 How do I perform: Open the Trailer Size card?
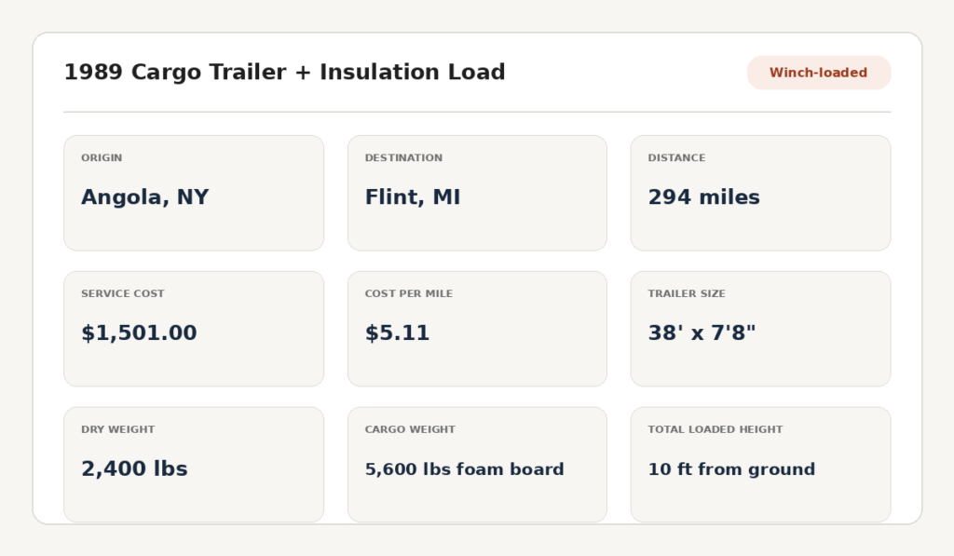pyautogui.click(x=760, y=329)
